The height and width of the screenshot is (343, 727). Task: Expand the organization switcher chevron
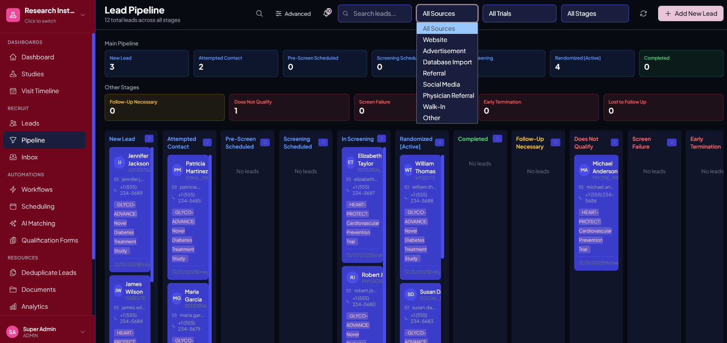[x=83, y=15]
